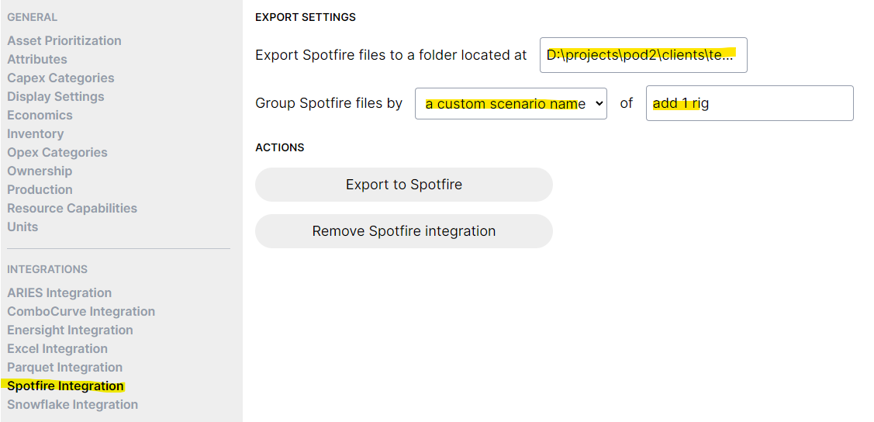This screenshot has width=874, height=422.
Task: Open the Inventory section
Action: coord(35,133)
